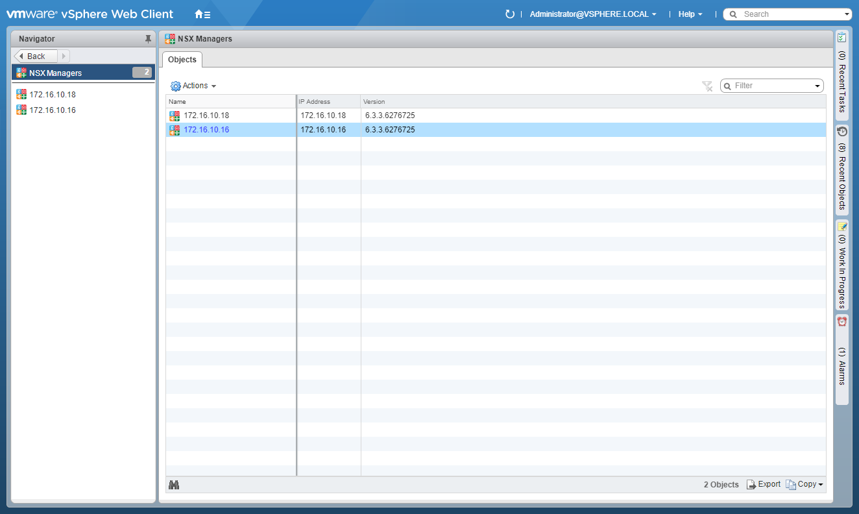Click the home menu icon
Screen dimensions: 859x514
coord(202,14)
